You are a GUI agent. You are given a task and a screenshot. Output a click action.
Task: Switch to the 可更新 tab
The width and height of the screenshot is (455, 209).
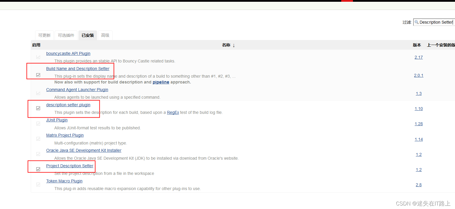[x=44, y=35]
